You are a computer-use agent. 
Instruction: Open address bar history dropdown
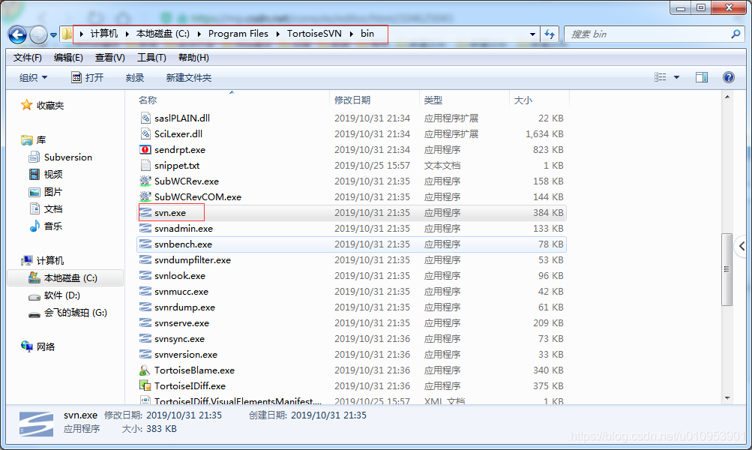(x=532, y=34)
